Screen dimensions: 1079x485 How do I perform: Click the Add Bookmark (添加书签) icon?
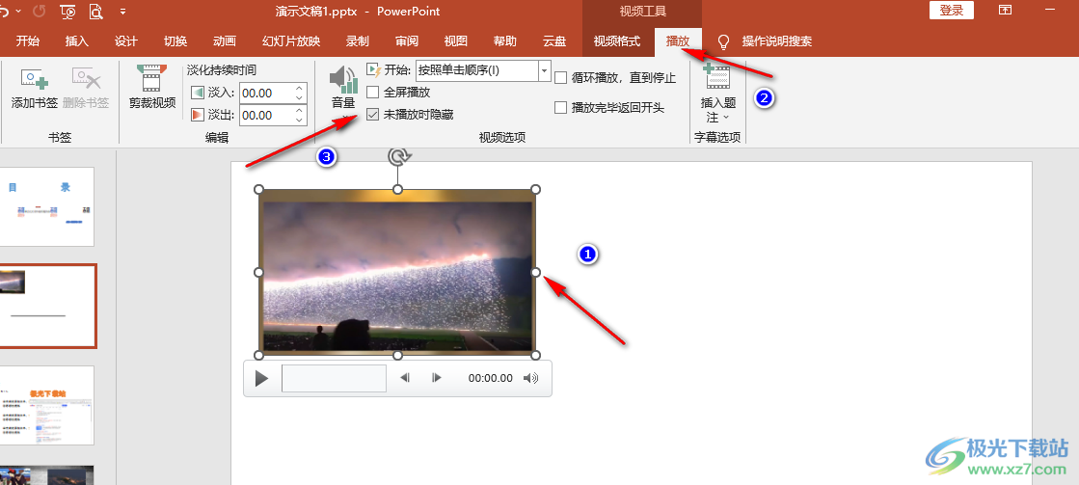(35, 80)
